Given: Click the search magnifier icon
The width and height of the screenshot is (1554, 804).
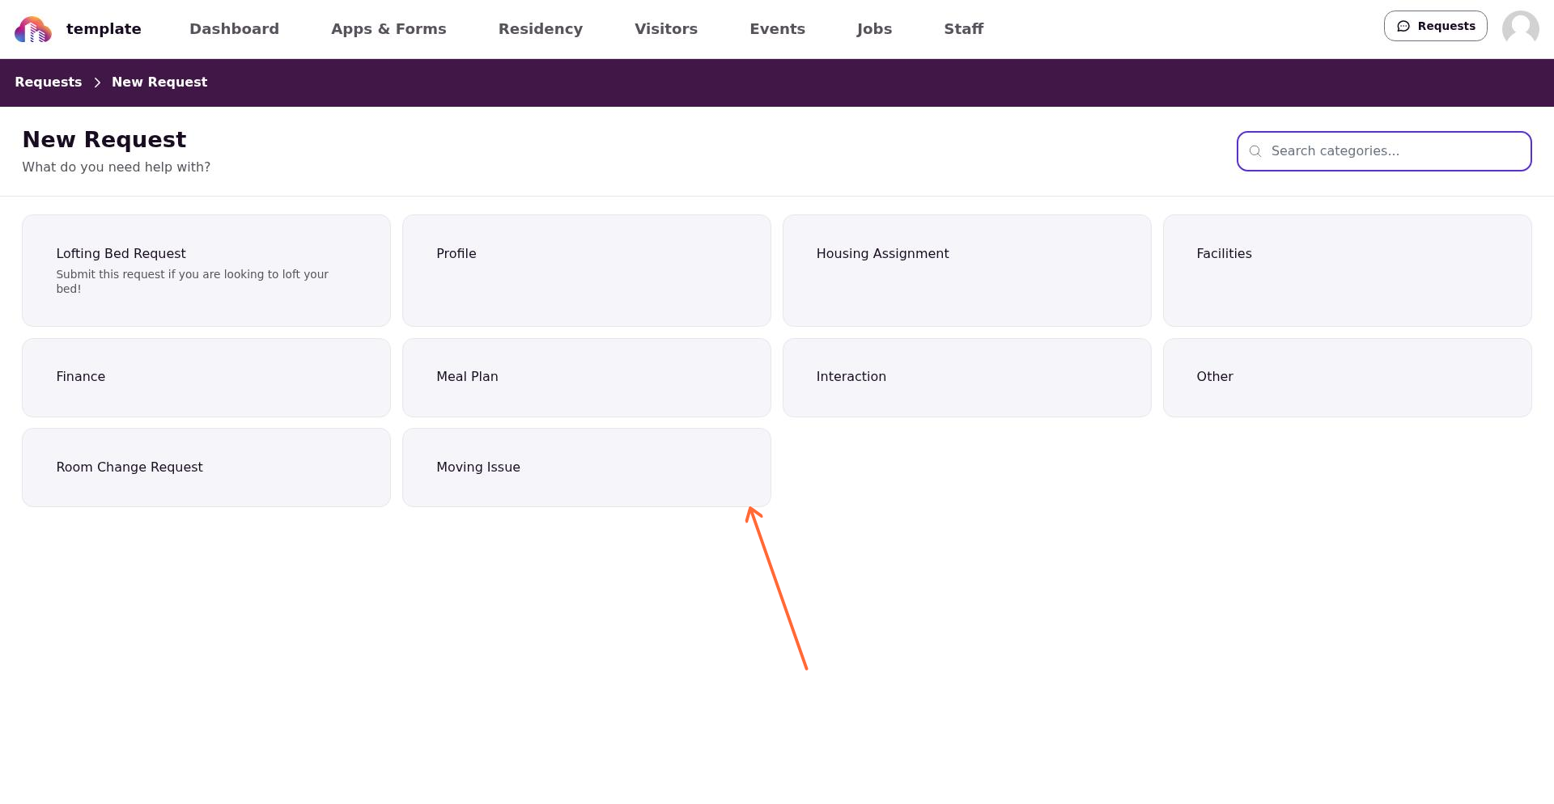Looking at the screenshot, I should pyautogui.click(x=1255, y=151).
